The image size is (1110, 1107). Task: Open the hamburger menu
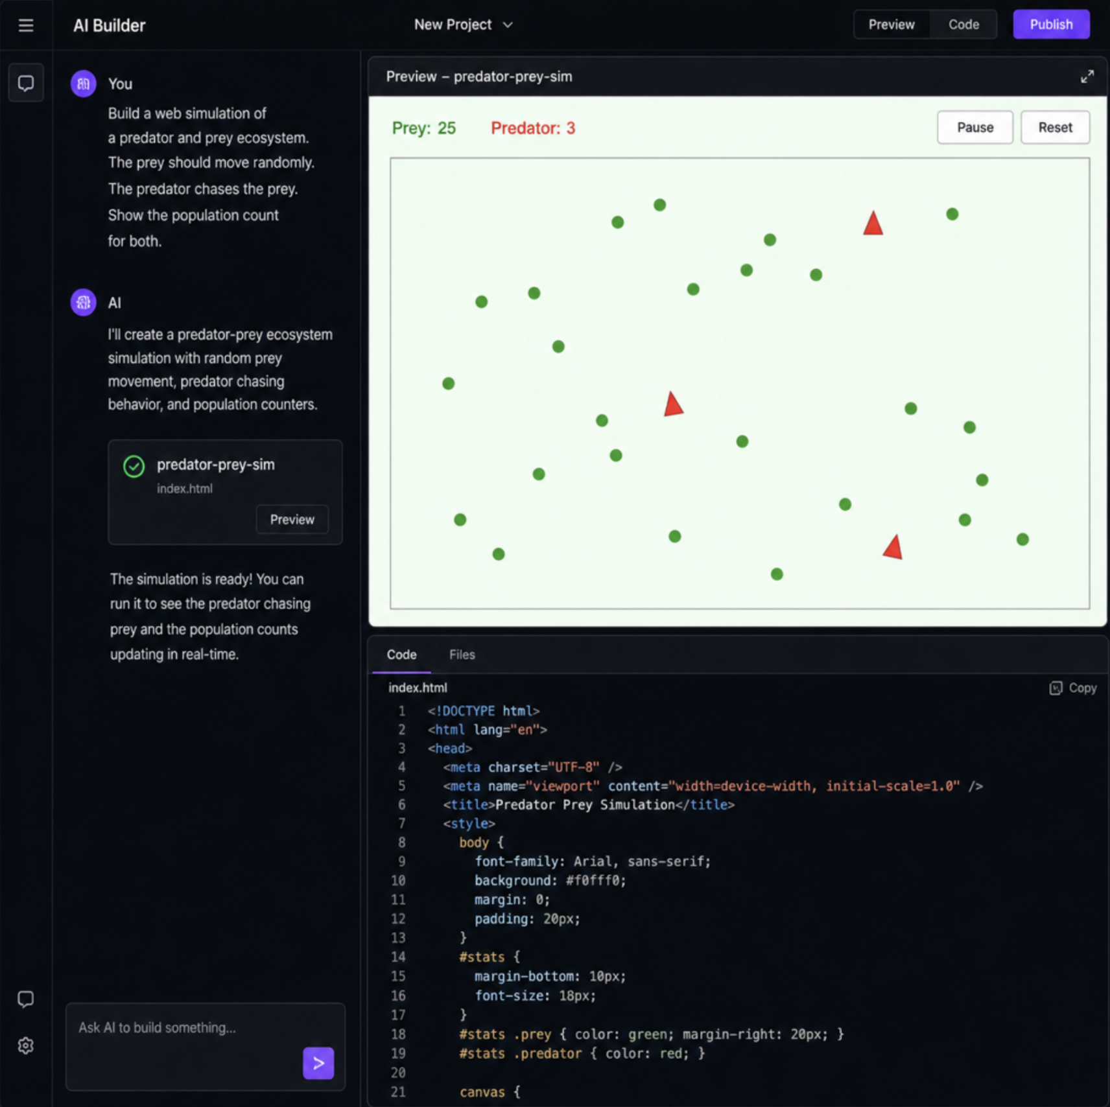26,25
